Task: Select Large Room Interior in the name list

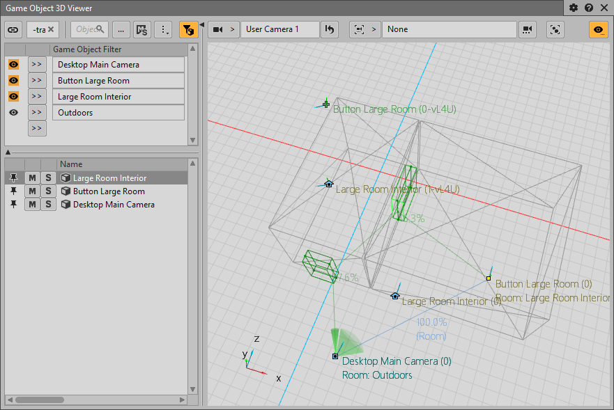Action: (109, 178)
